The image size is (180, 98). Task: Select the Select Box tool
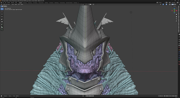(x=2, y=9)
